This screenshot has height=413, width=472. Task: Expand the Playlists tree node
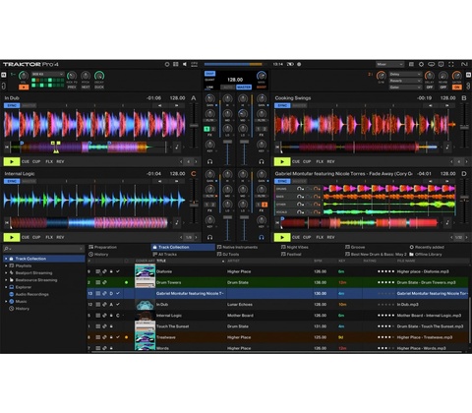[6, 265]
